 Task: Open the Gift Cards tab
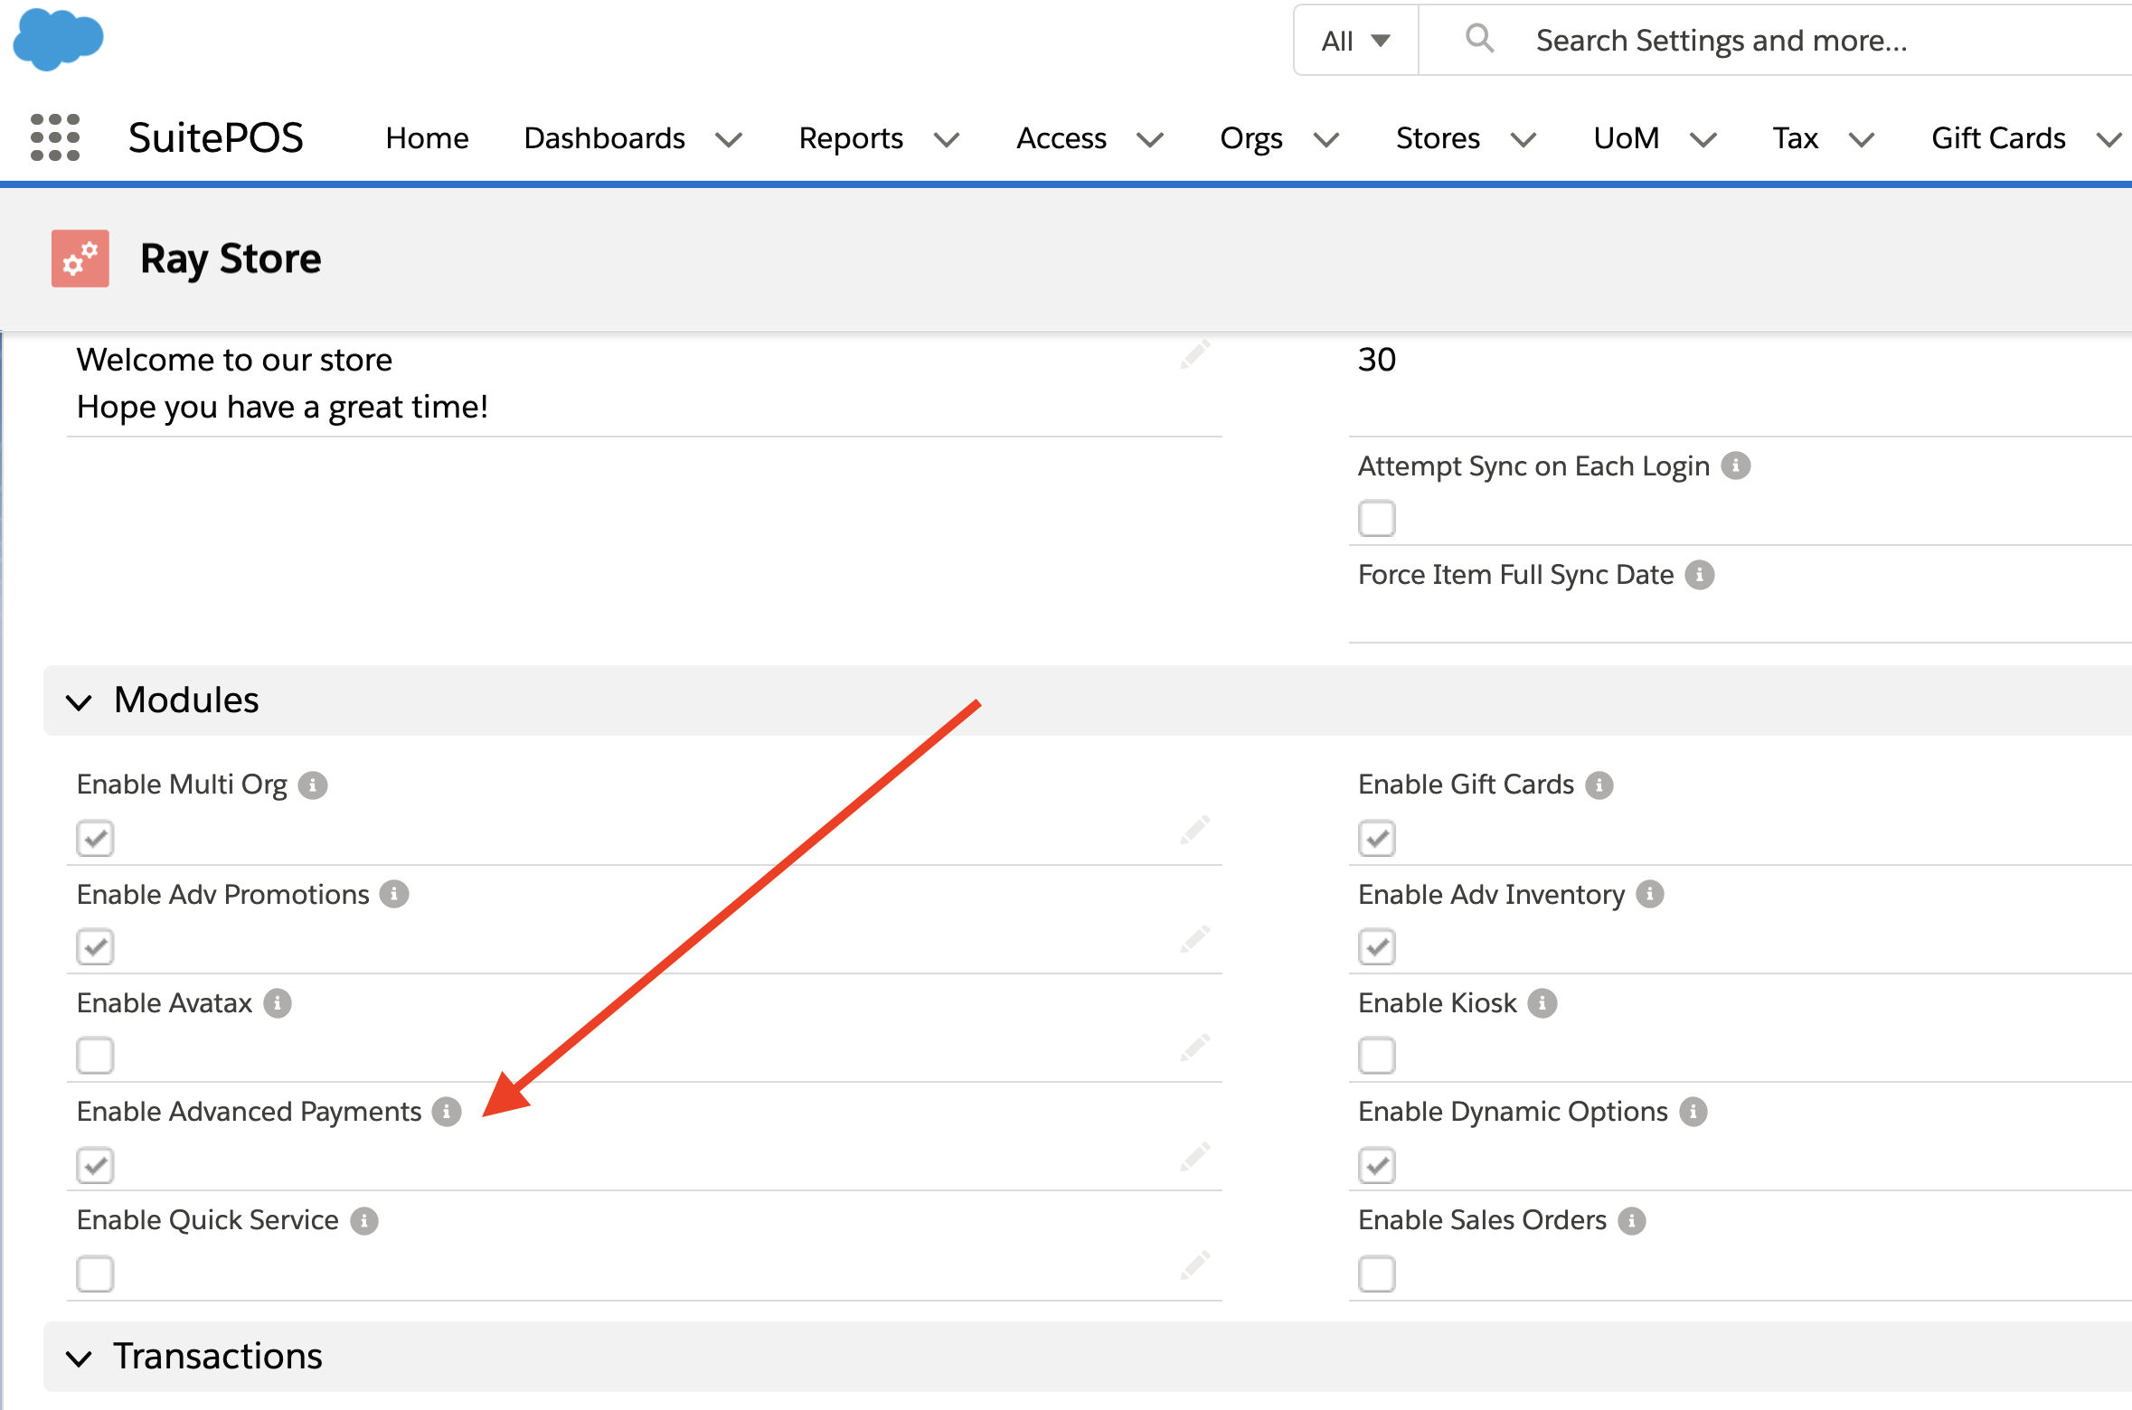click(1998, 137)
